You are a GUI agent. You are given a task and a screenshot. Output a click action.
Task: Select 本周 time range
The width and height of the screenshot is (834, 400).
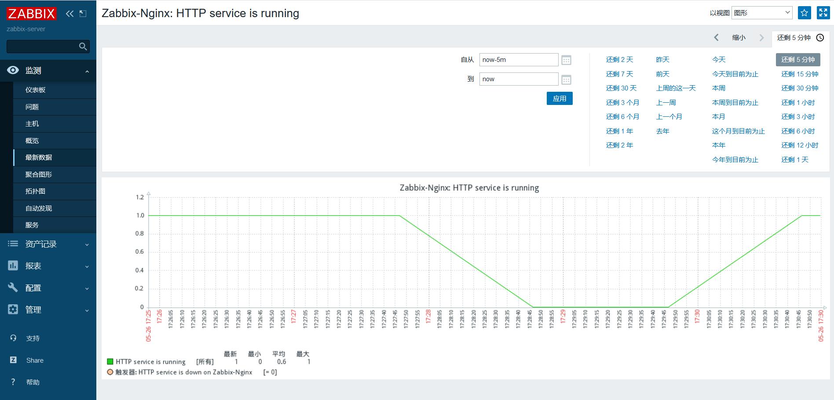(719, 88)
